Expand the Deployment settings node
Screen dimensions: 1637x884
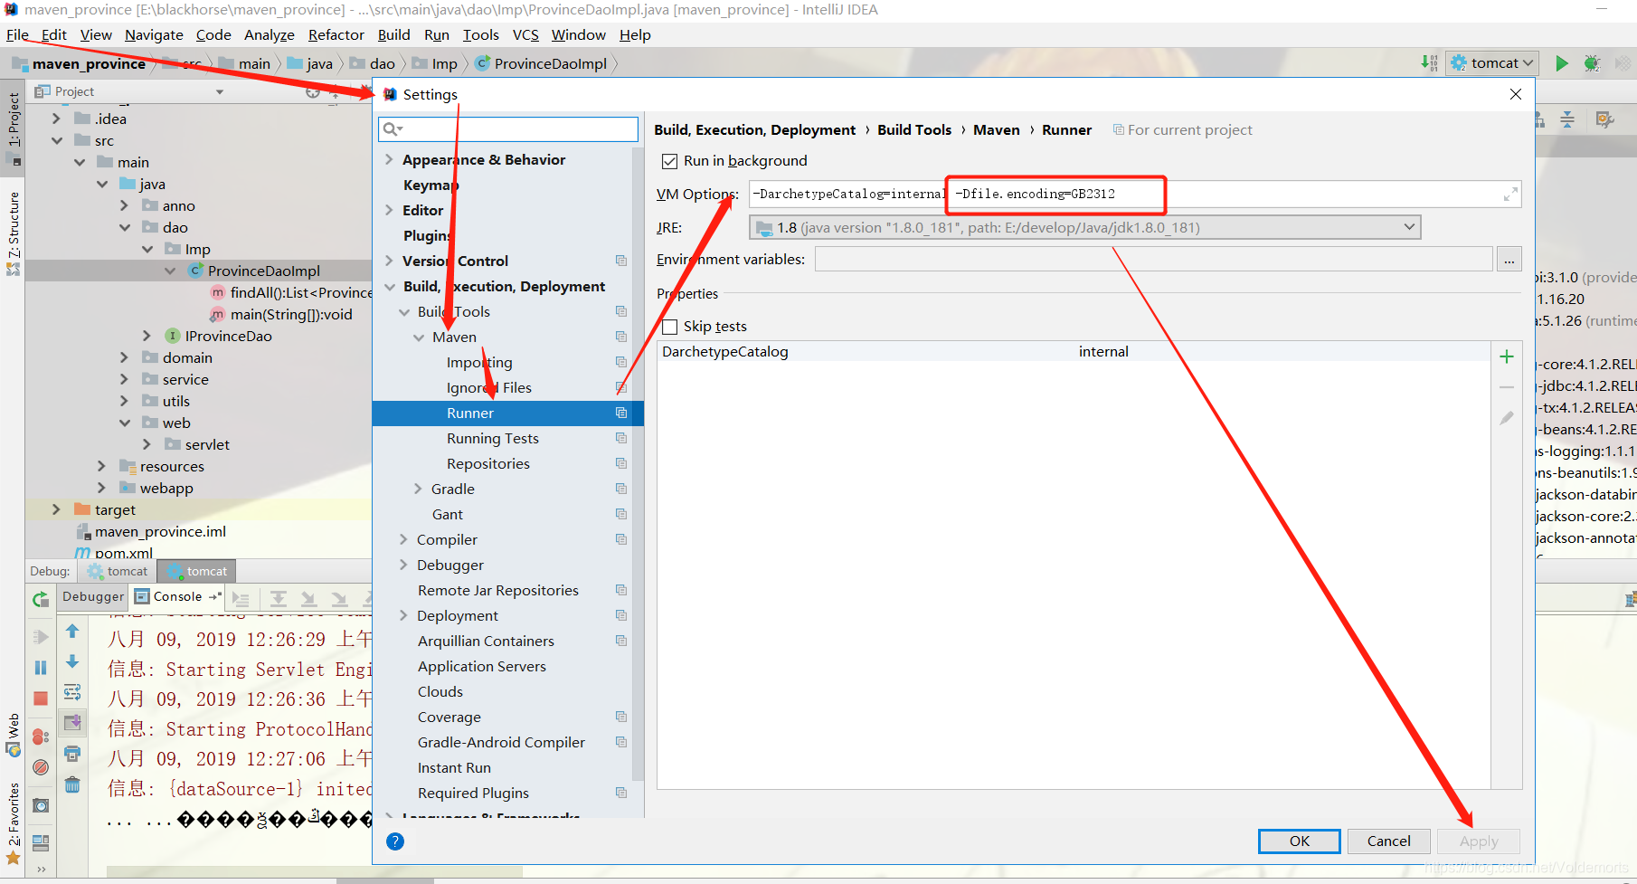pos(403,615)
